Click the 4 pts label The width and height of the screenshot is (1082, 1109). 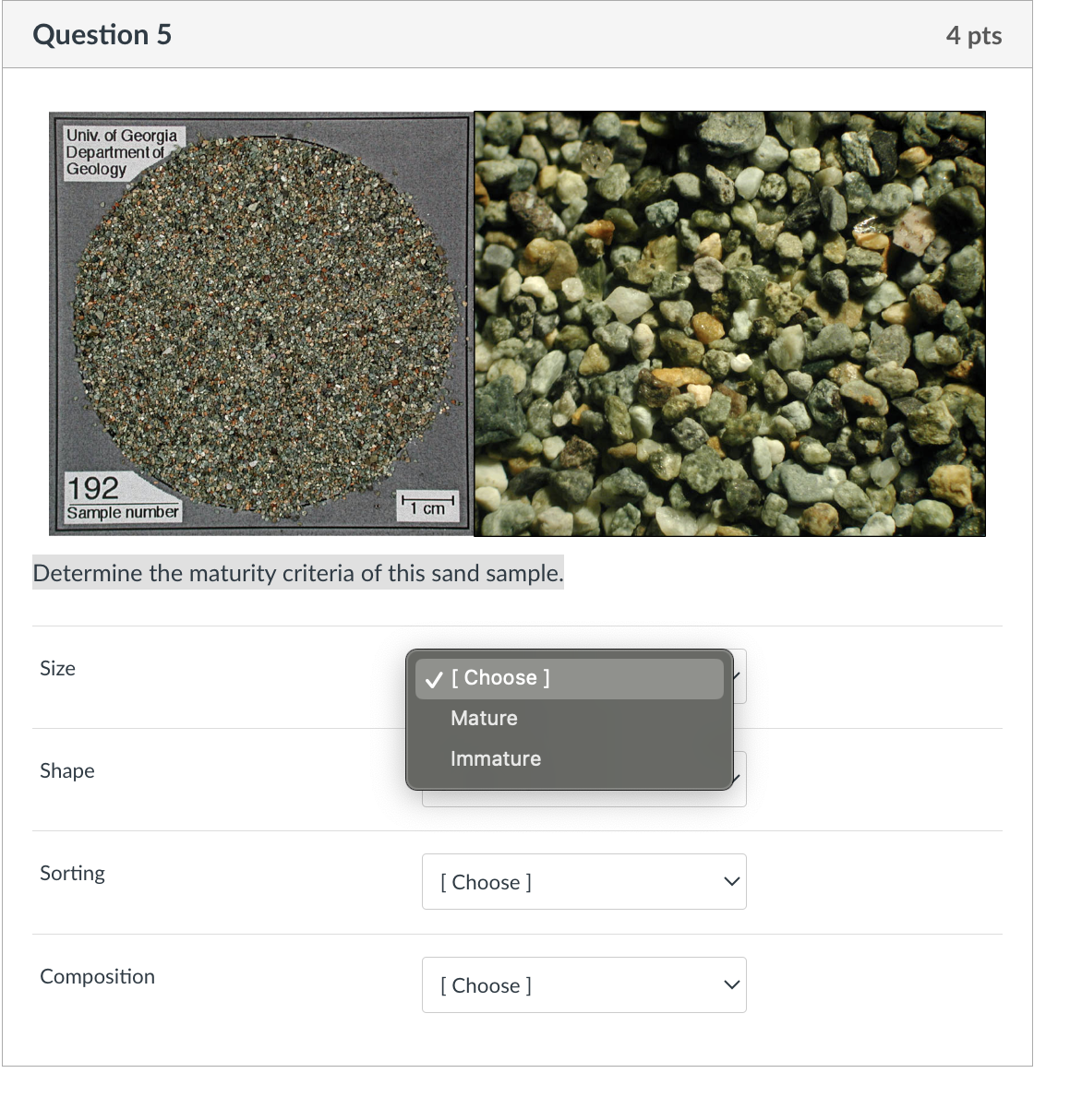coord(974,36)
